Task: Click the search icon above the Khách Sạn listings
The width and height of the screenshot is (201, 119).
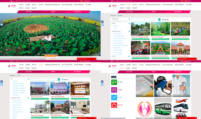Action: coord(59,79)
